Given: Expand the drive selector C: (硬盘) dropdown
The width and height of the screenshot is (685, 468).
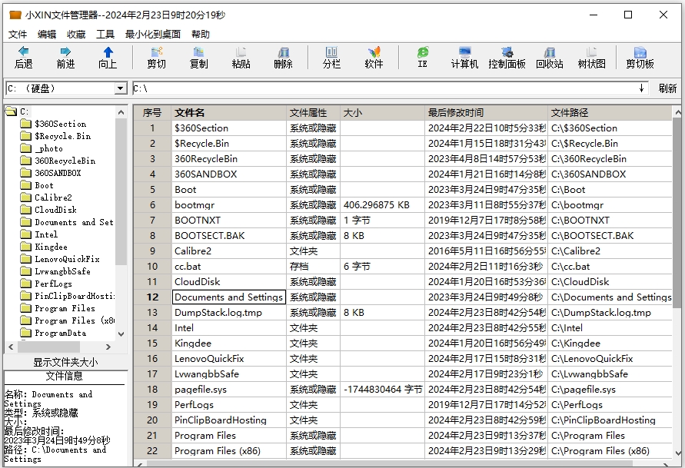Looking at the screenshot, I should [x=120, y=89].
